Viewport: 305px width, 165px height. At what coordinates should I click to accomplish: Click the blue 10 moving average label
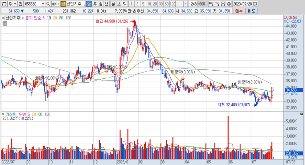[x=49, y=18]
